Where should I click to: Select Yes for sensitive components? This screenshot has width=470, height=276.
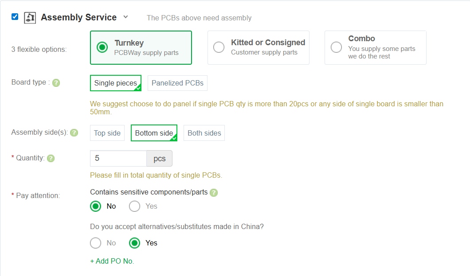(135, 206)
